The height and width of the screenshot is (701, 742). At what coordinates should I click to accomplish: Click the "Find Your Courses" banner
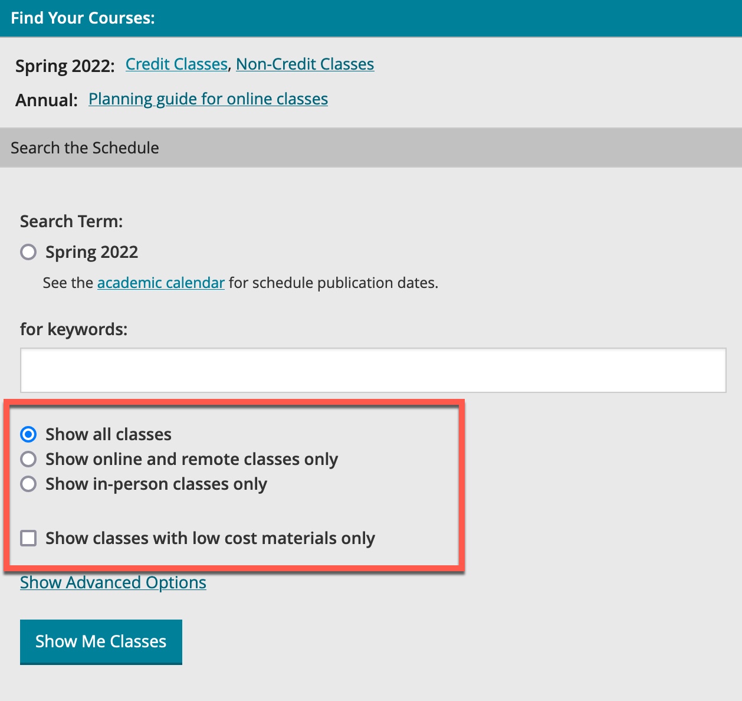pyautogui.click(x=82, y=18)
